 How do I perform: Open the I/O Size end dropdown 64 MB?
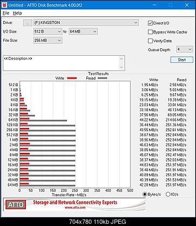click(x=83, y=31)
